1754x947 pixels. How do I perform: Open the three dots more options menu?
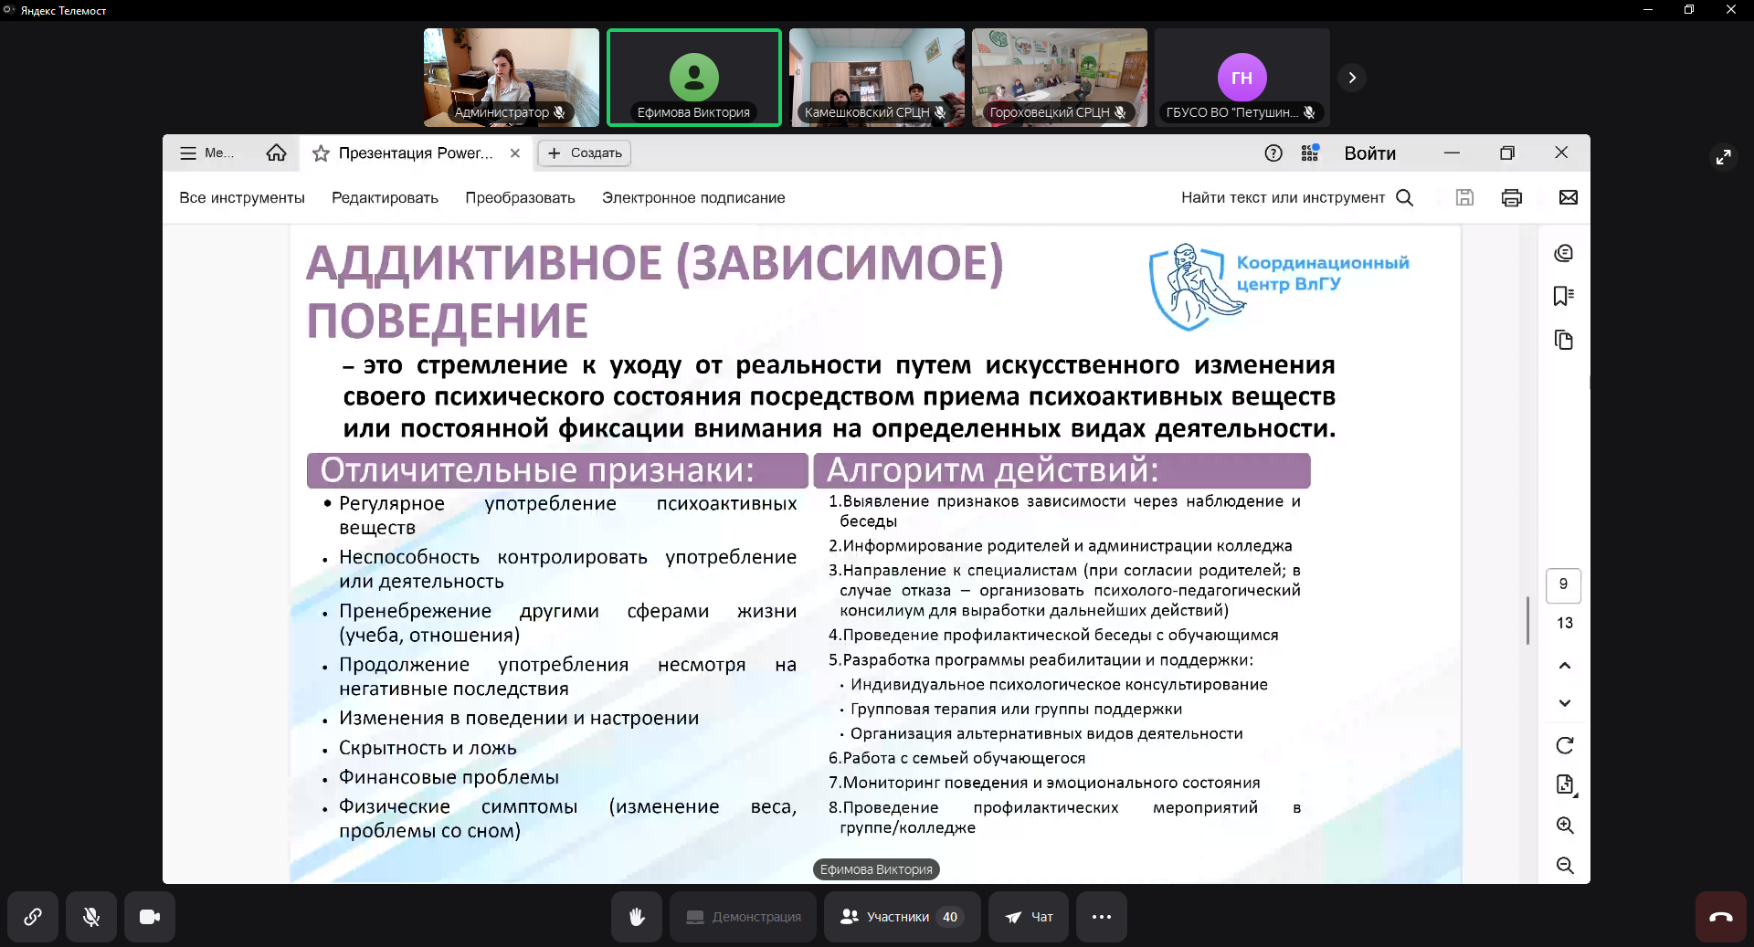point(1101,917)
